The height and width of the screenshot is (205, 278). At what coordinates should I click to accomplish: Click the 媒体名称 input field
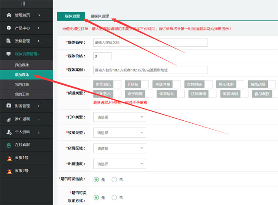pos(150,42)
